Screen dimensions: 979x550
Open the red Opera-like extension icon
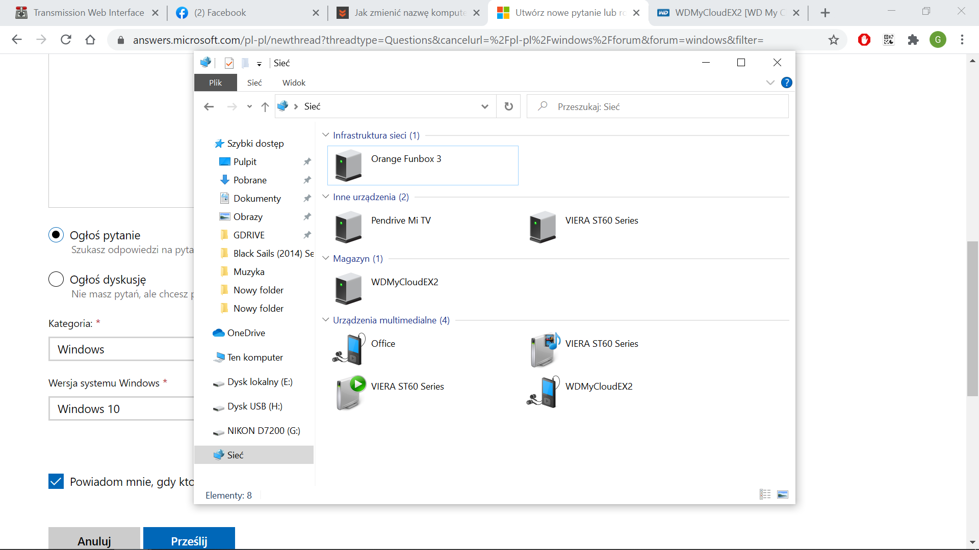(864, 40)
